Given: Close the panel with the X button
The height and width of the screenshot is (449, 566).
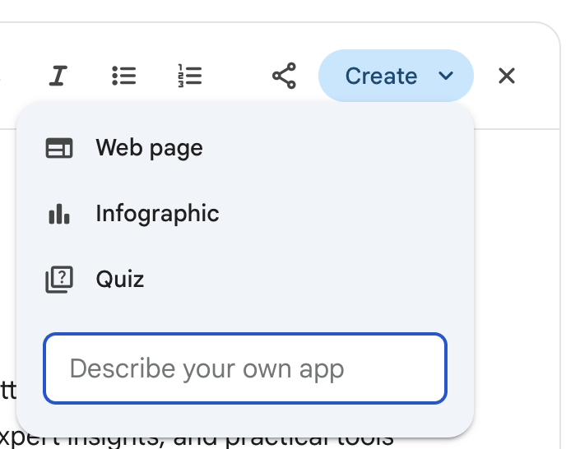Looking at the screenshot, I should coord(507,76).
